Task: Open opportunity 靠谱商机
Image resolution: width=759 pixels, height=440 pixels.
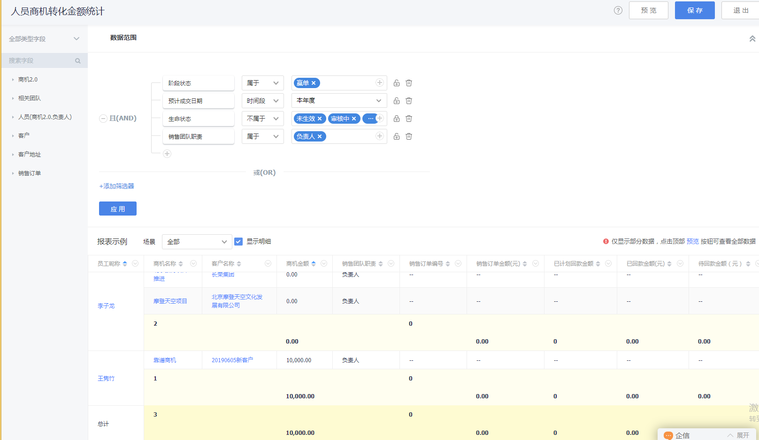Action: (165, 360)
